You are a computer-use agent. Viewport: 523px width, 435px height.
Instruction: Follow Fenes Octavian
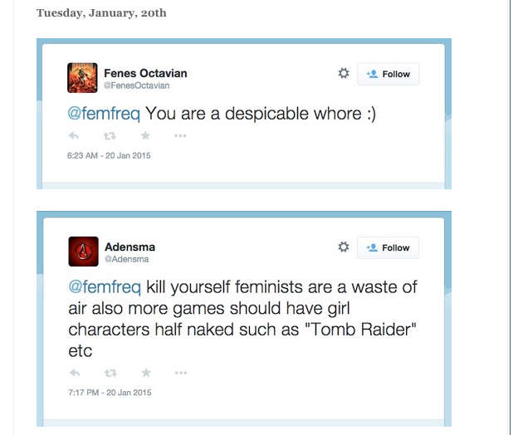coord(389,74)
